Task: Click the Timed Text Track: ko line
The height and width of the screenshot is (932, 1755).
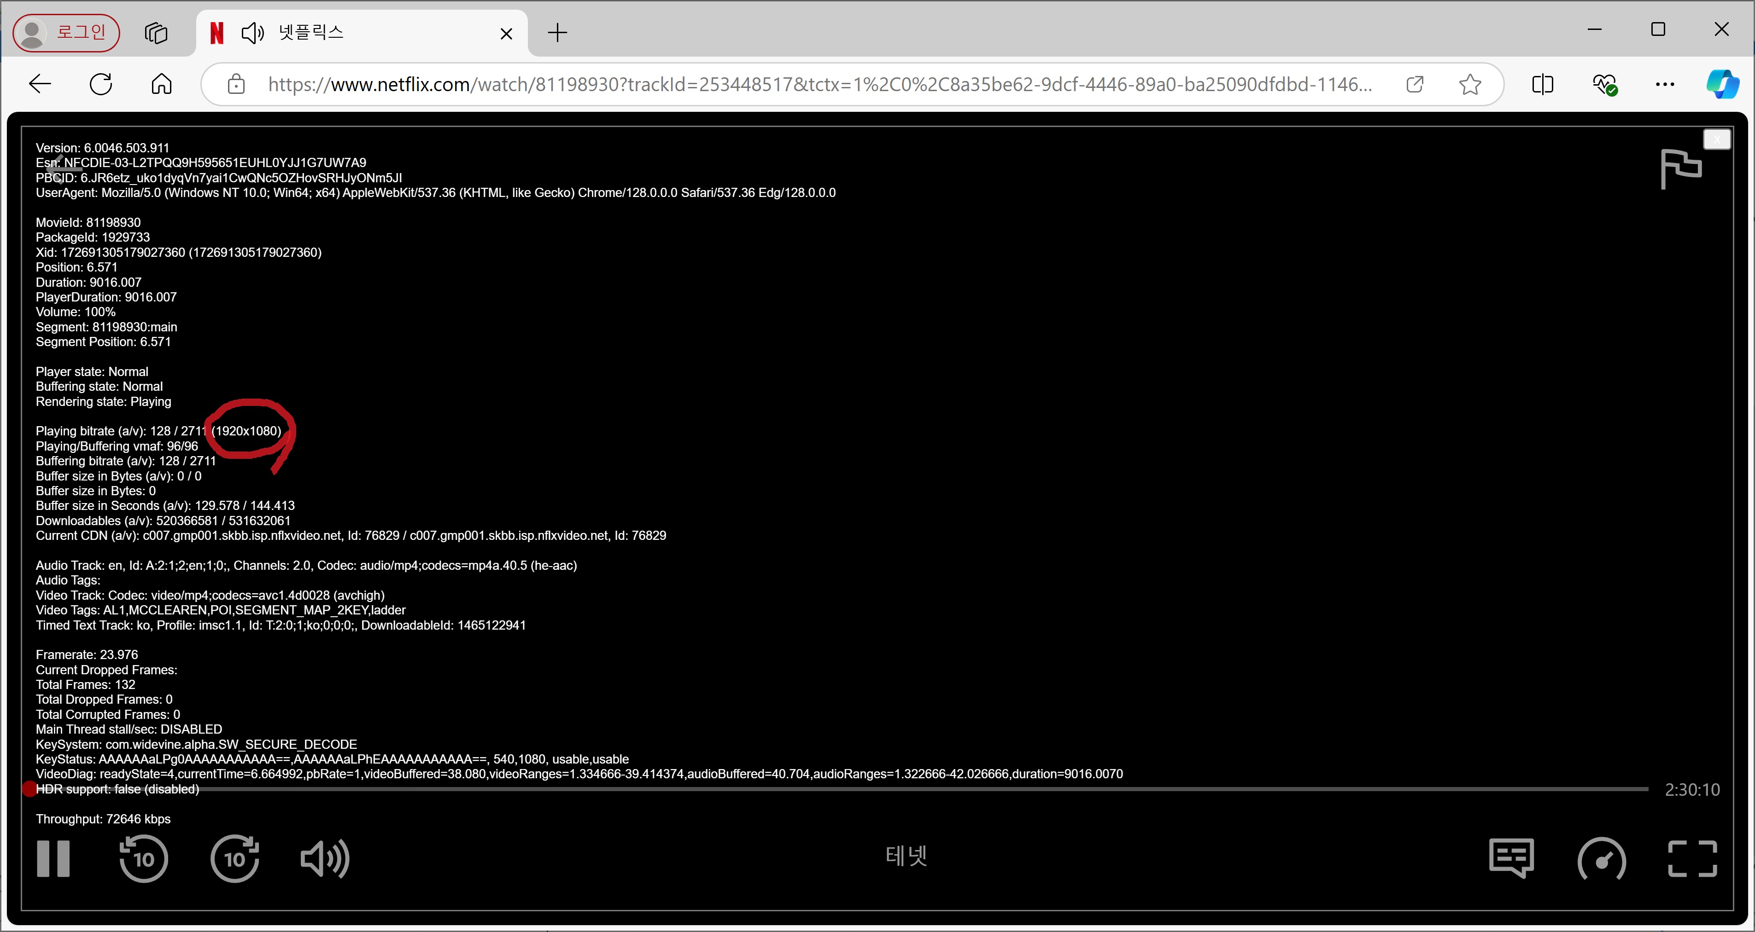Action: click(281, 625)
